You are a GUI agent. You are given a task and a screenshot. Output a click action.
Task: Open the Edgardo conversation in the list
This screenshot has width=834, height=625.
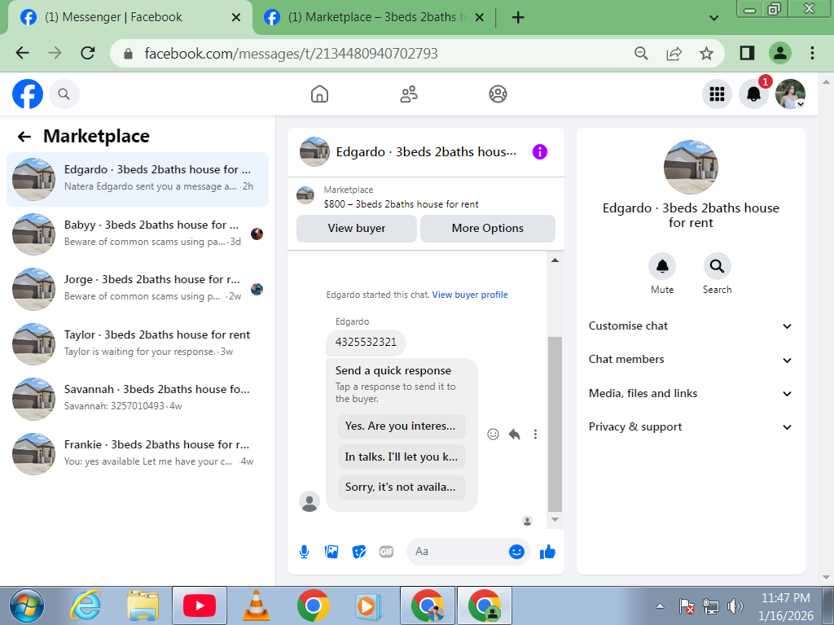[x=137, y=179]
